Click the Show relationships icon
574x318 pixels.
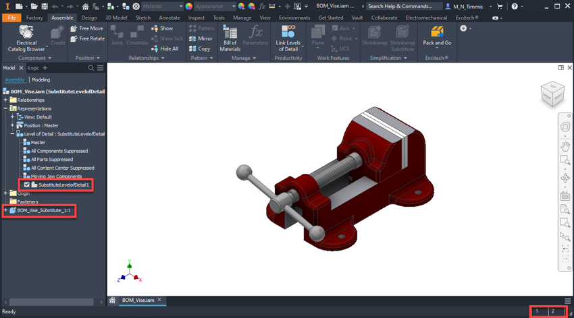[x=162, y=28]
